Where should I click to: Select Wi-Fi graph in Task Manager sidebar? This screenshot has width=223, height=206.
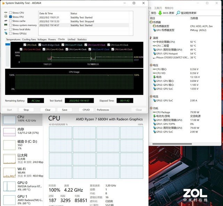(9, 173)
